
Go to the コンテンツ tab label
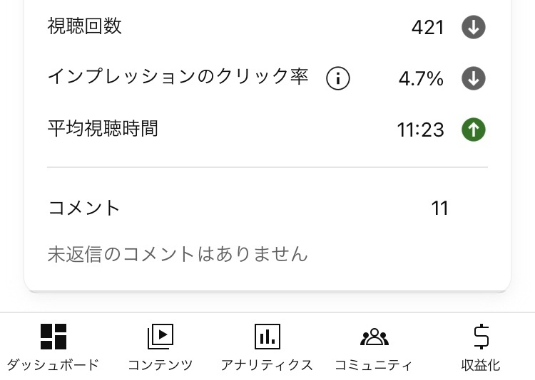click(x=160, y=365)
